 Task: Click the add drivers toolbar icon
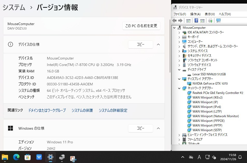(x=210, y=21)
